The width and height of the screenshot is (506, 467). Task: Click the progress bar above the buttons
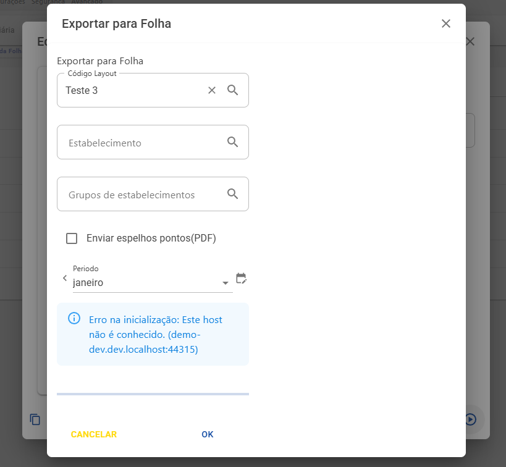[x=153, y=394]
